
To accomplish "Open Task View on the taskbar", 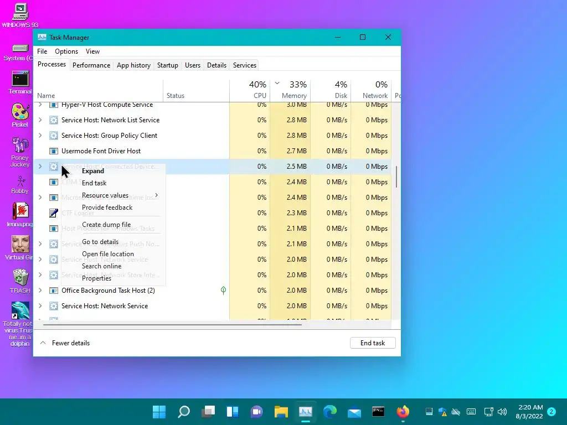I will point(208,412).
